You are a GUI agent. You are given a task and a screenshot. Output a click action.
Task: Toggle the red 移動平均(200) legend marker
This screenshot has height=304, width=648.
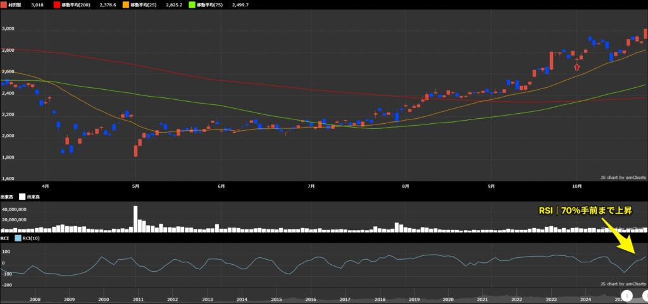pos(56,4)
